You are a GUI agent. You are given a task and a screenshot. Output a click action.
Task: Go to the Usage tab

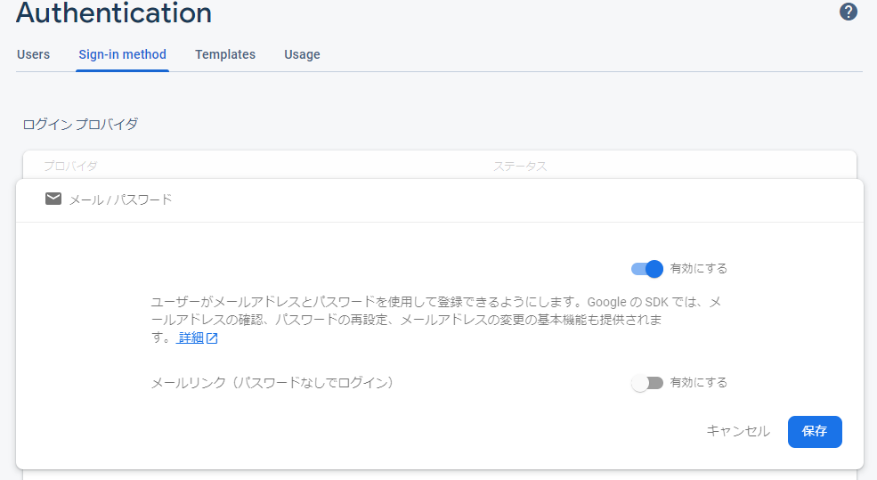click(302, 54)
